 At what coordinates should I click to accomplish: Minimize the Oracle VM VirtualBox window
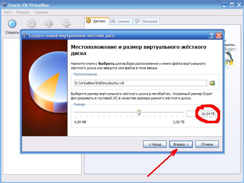224,5
